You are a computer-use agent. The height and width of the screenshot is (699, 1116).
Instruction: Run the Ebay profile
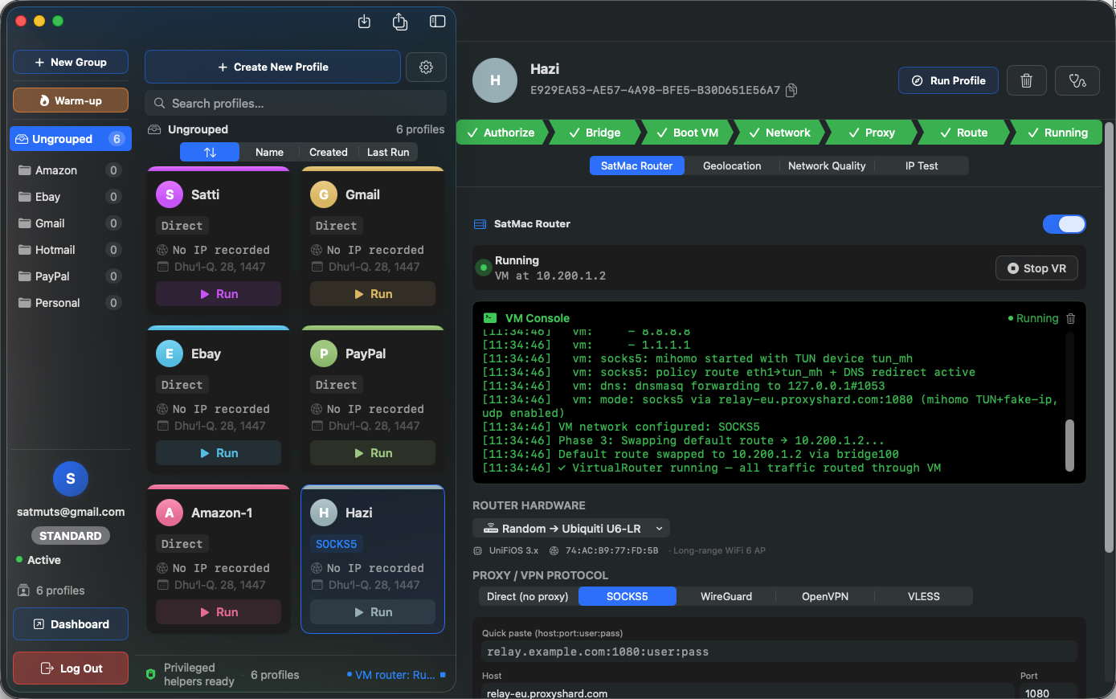click(219, 453)
